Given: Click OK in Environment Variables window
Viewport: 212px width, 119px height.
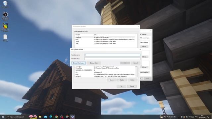Looking at the screenshot, I should click(x=122, y=86).
